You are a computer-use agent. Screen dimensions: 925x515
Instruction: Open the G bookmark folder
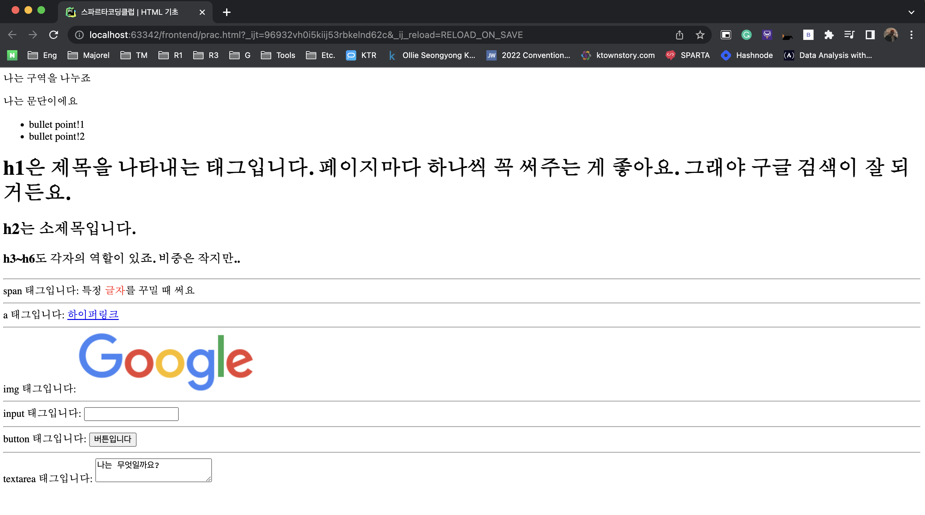coord(240,55)
